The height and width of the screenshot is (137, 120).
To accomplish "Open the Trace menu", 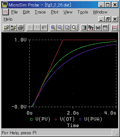I will pyautogui.click(x=40, y=12).
